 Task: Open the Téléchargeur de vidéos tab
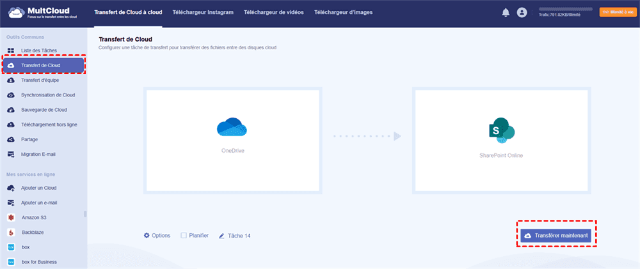[274, 12]
